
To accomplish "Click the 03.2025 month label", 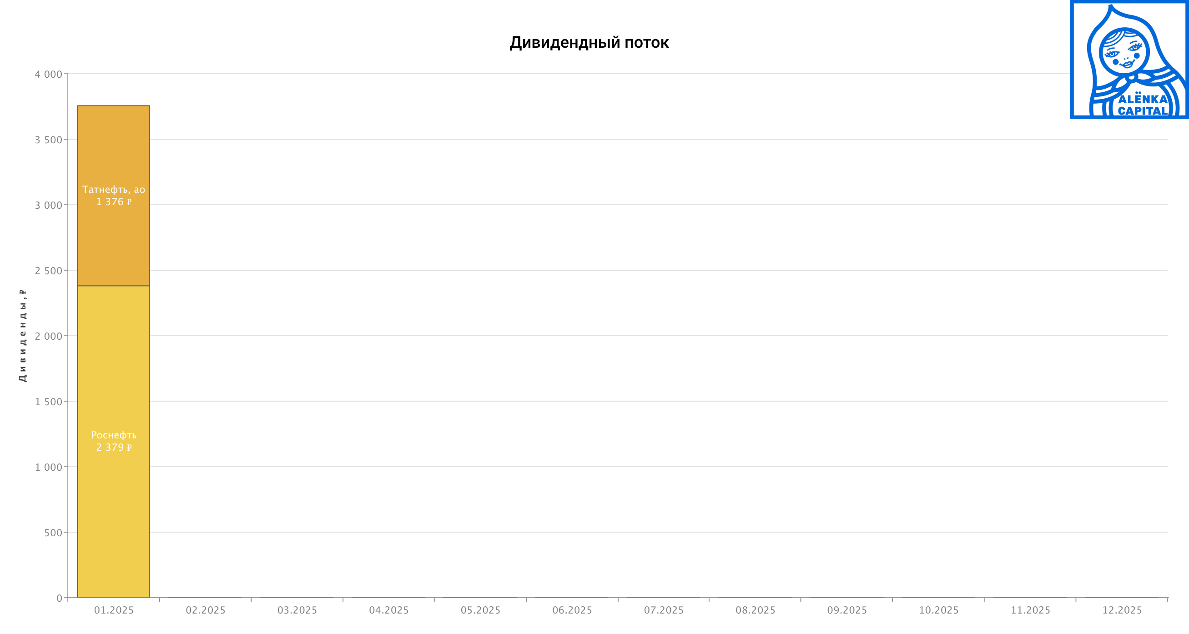I will [297, 610].
